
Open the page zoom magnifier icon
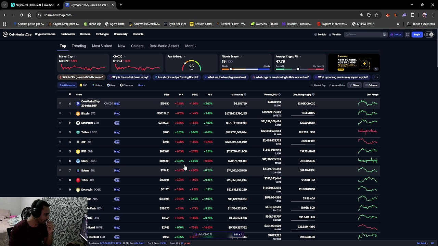point(361,15)
